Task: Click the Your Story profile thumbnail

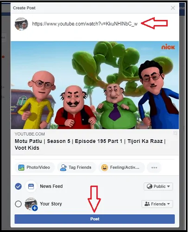Action: click(31, 204)
